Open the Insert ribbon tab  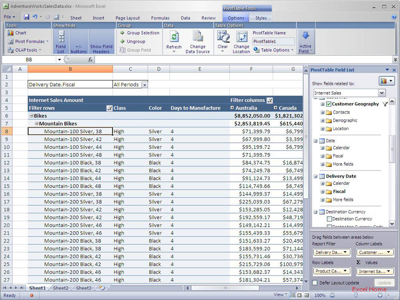98,18
